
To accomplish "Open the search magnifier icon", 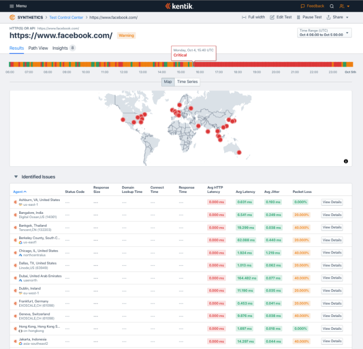I will [x=332, y=6].
